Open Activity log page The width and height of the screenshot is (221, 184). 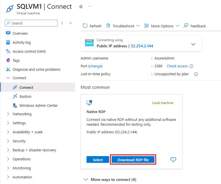click(x=21, y=42)
